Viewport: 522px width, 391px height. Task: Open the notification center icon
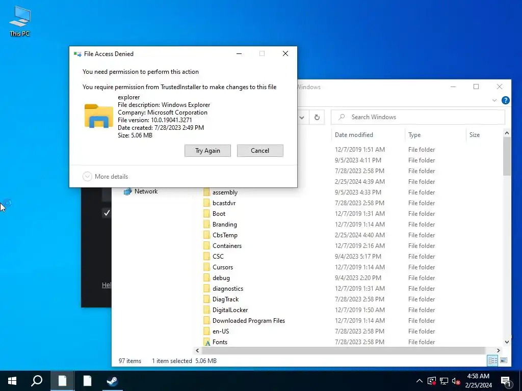[x=506, y=381]
